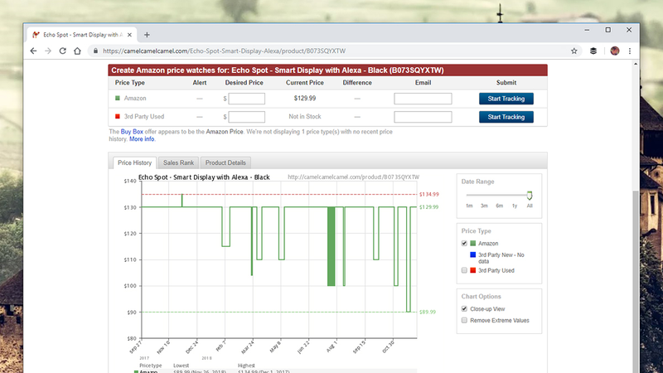The height and width of the screenshot is (373, 663).
Task: Open the Buy Box link
Action: pyautogui.click(x=132, y=132)
